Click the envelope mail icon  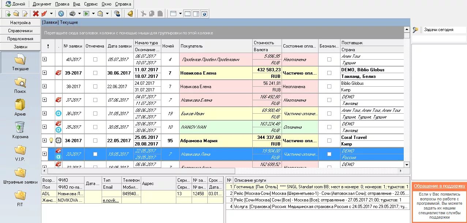tap(100, 14)
